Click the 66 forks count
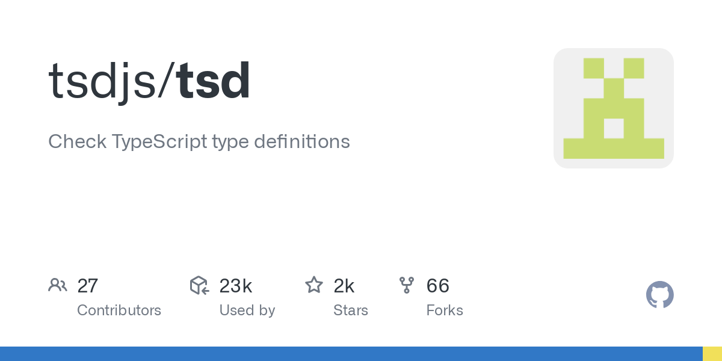 click(438, 286)
